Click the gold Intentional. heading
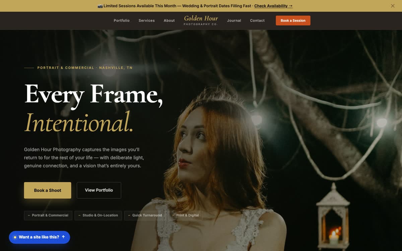 point(79,122)
